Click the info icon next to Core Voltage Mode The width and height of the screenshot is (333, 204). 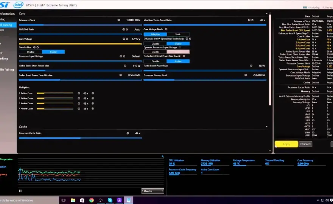coord(166,29)
